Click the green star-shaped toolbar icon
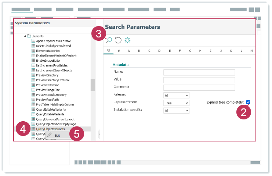Image resolution: width=272 pixels, height=176 pixels. (127, 40)
